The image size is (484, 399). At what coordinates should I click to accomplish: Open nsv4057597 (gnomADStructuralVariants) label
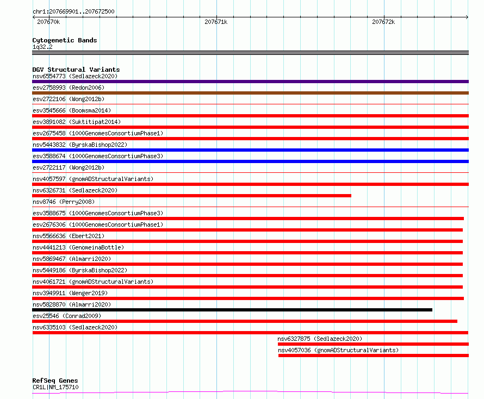point(93,179)
